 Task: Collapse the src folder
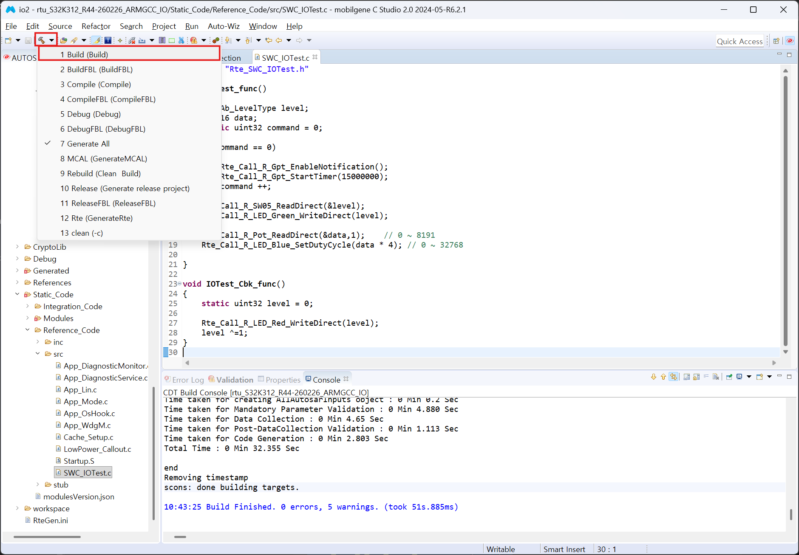(x=38, y=354)
